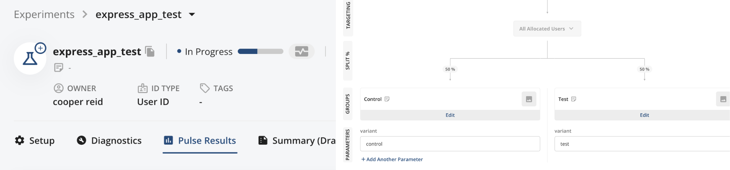This screenshot has width=730, height=170.
Task: Click the description note icon under title
Action: (59, 68)
